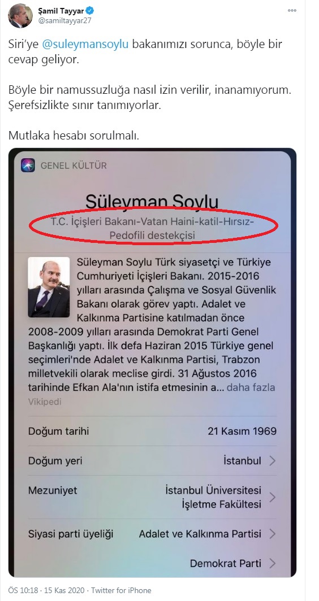
Task: Open Süleyman Soylu's portrait photo
Action: [49, 287]
